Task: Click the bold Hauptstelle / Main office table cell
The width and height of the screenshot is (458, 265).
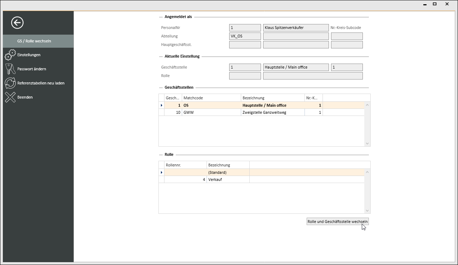Action: click(273, 105)
